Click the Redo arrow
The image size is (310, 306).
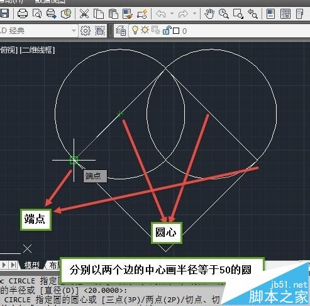click(x=183, y=14)
